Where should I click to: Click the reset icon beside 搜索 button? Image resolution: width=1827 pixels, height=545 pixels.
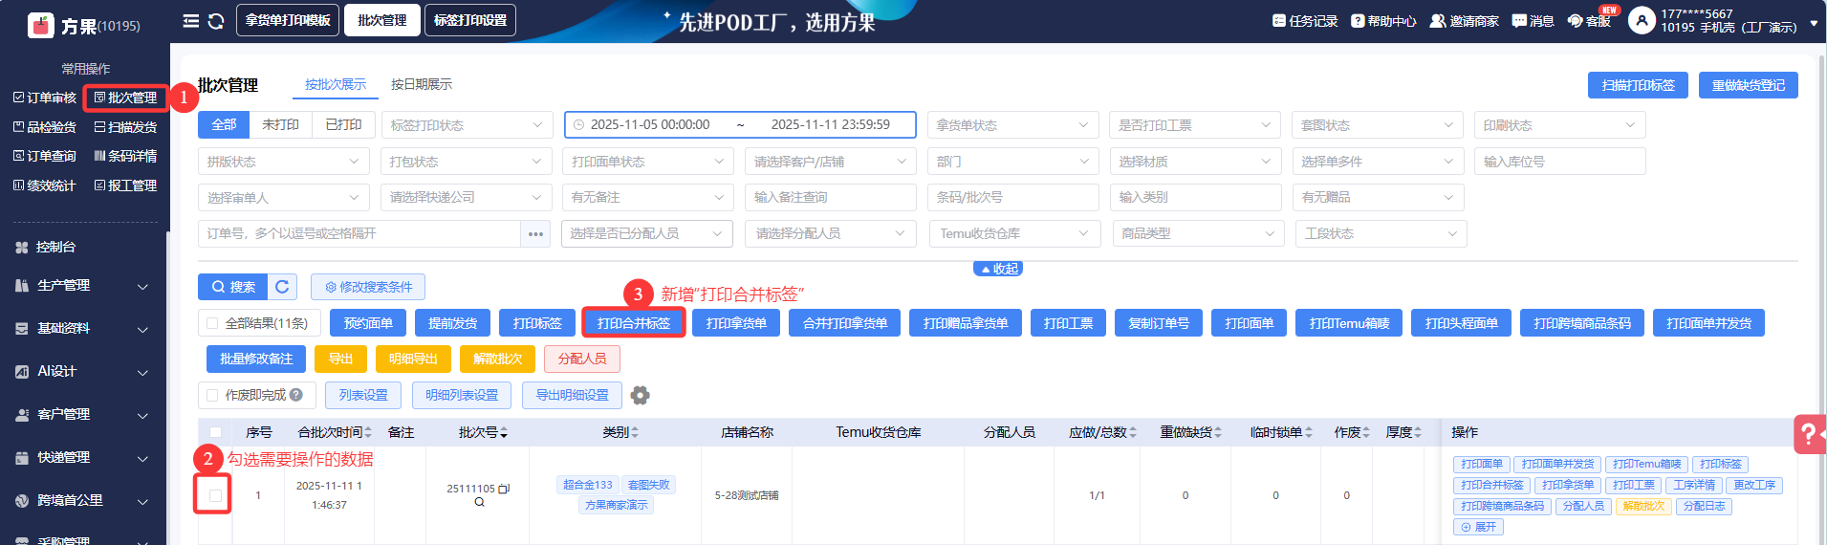coord(282,287)
